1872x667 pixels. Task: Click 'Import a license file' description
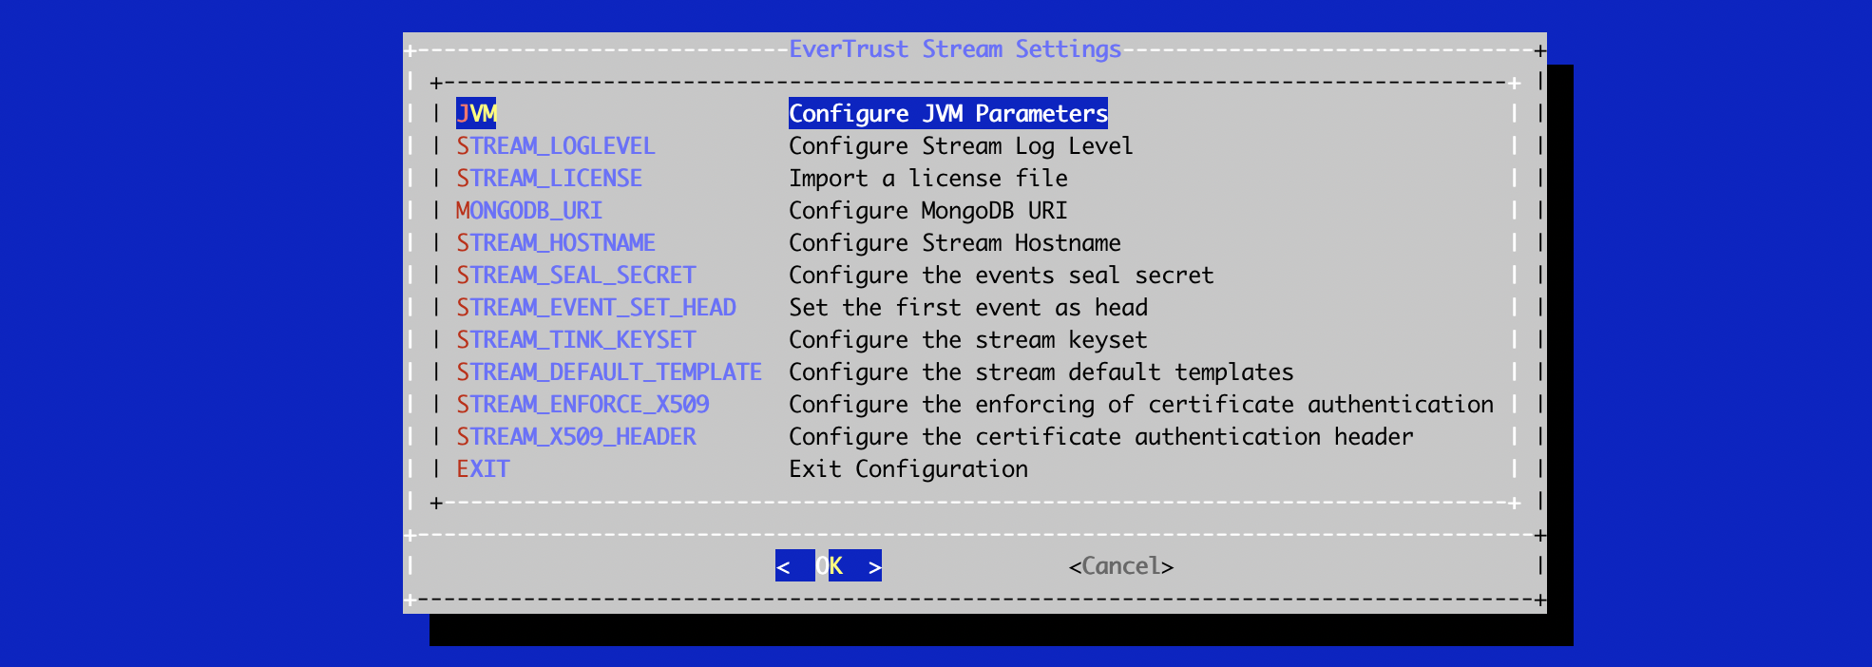pyautogui.click(x=928, y=178)
